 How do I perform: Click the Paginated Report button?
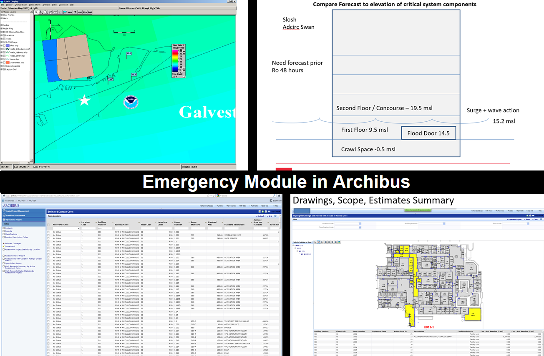(515, 219)
